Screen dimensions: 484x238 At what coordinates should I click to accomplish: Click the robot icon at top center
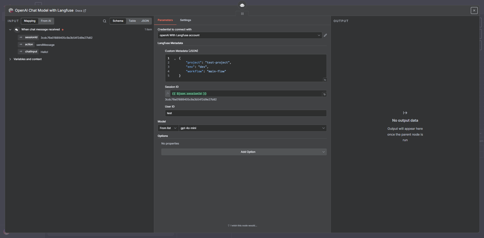[x=242, y=5]
